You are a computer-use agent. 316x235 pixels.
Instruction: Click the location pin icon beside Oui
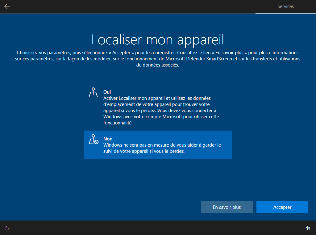click(x=93, y=93)
